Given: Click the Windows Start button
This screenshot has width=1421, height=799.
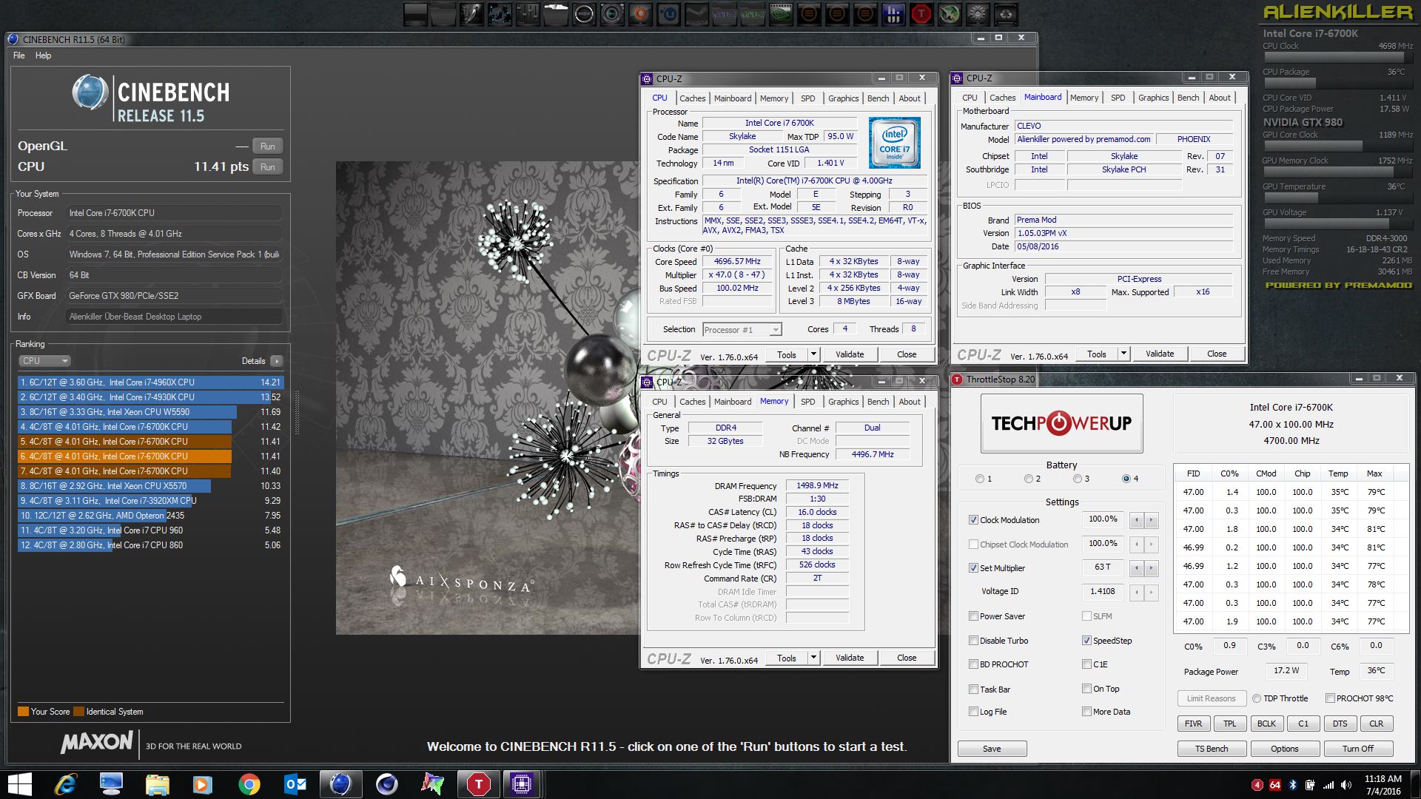Looking at the screenshot, I should pyautogui.click(x=19, y=784).
